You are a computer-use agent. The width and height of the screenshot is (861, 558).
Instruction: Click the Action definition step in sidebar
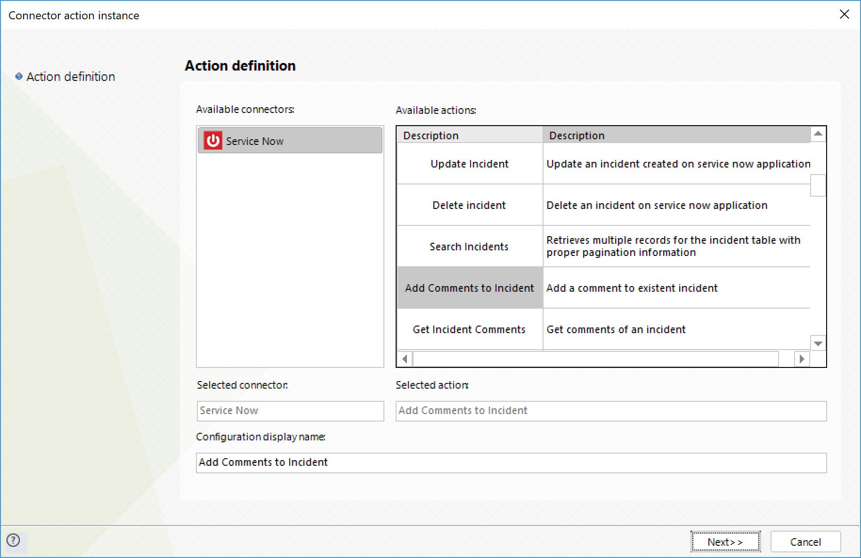(x=71, y=77)
